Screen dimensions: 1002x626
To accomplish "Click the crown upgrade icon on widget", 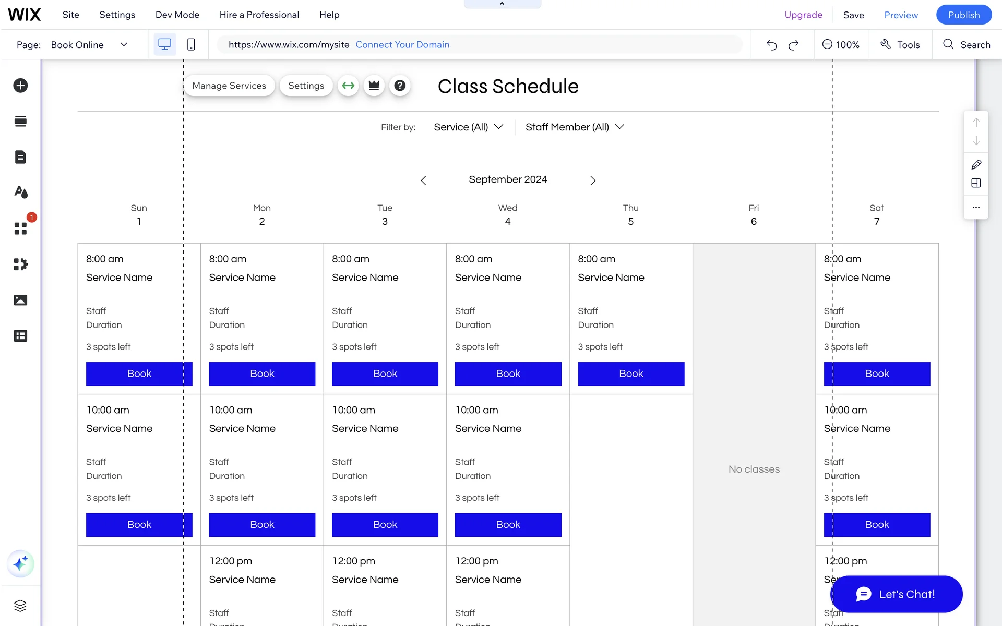I will click(x=374, y=86).
